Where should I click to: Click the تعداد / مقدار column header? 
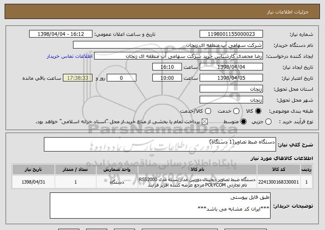pos(75,170)
